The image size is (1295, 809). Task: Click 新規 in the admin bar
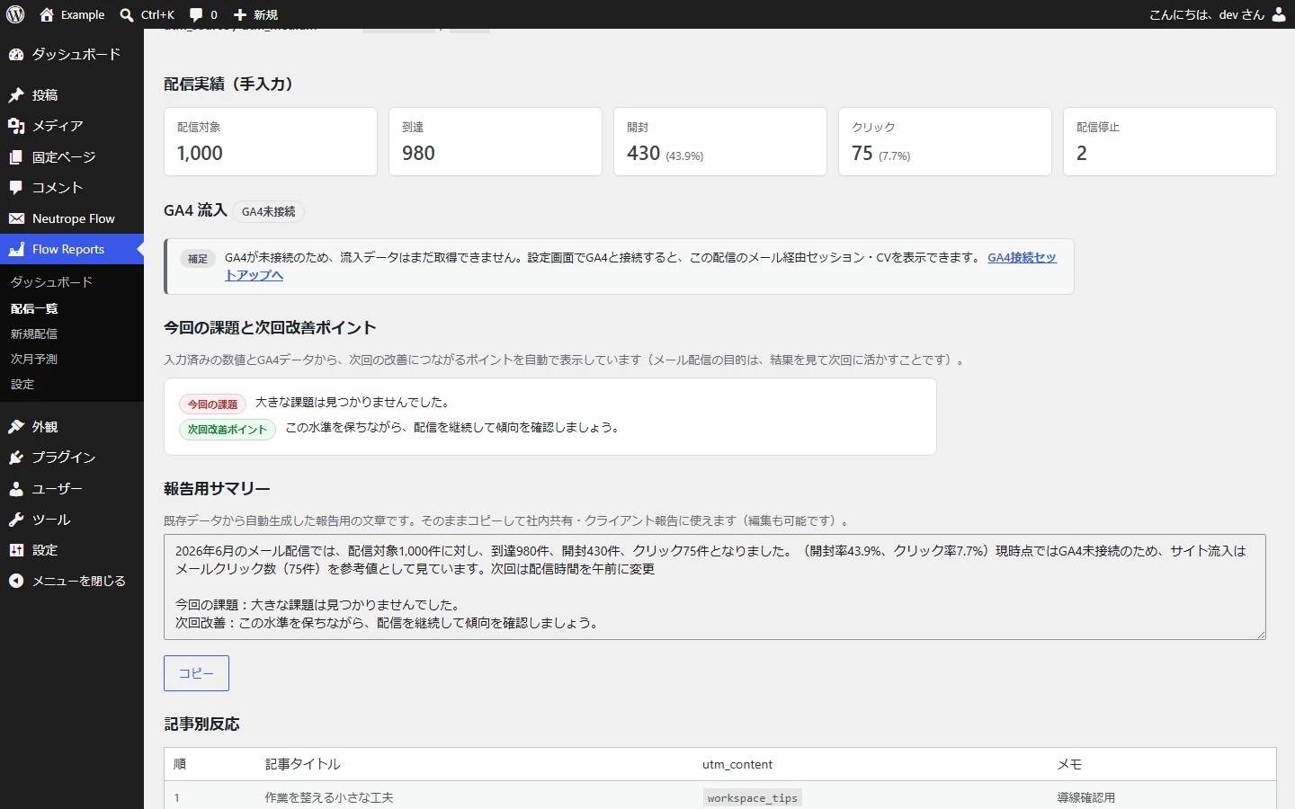click(x=265, y=14)
